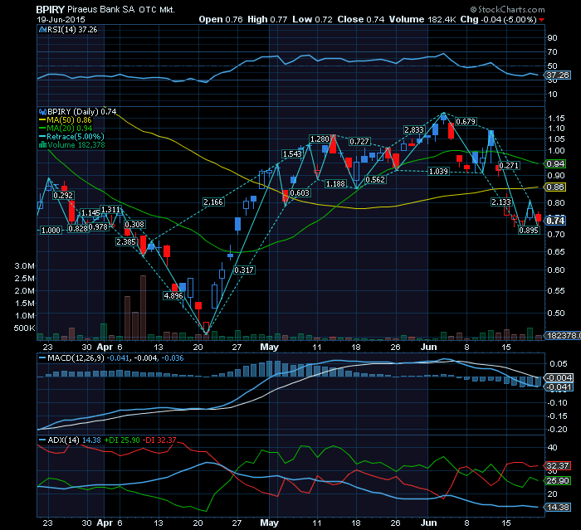Select the BPIRY ticker symbol in the title

tap(51, 9)
